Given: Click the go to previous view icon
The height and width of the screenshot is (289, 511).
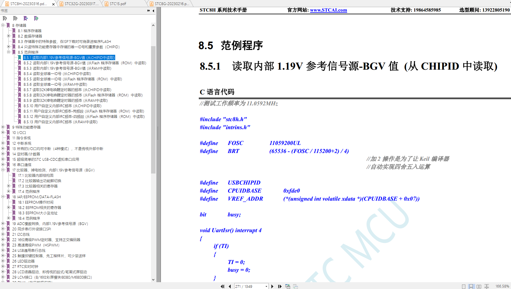Looking at the screenshot, I should (288, 286).
